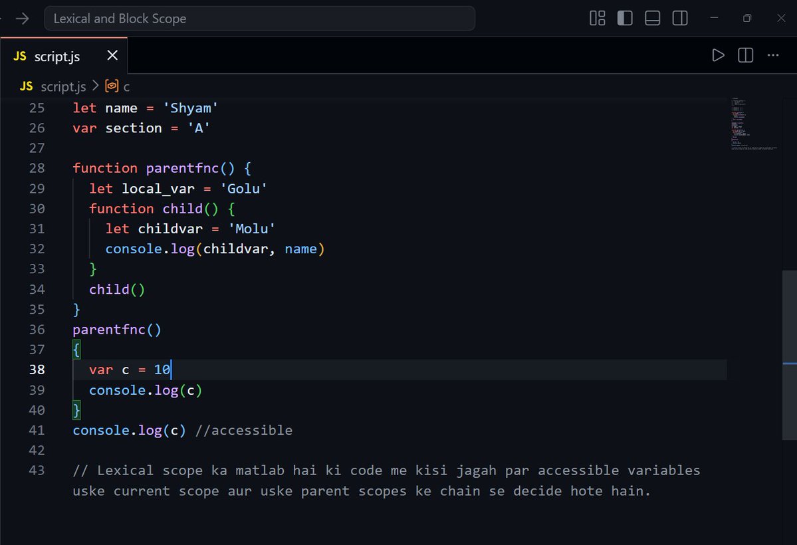Click line number 38 in the gutter
The image size is (797, 545).
click(x=37, y=370)
